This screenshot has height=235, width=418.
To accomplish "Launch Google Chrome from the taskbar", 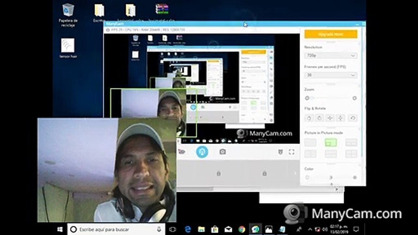I will (x=242, y=229).
